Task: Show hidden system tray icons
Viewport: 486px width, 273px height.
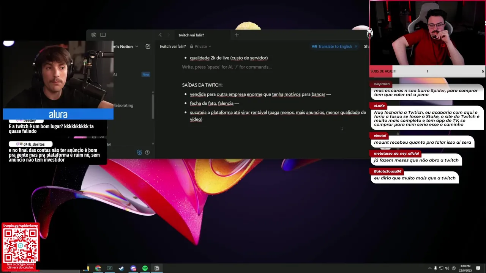Action: (430, 268)
